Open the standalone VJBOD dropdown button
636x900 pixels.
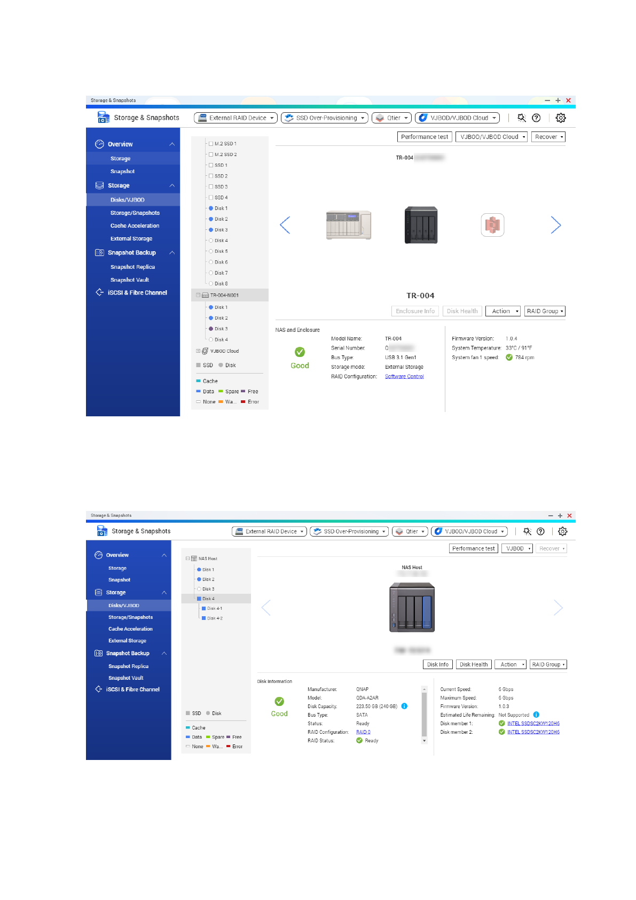[517, 548]
